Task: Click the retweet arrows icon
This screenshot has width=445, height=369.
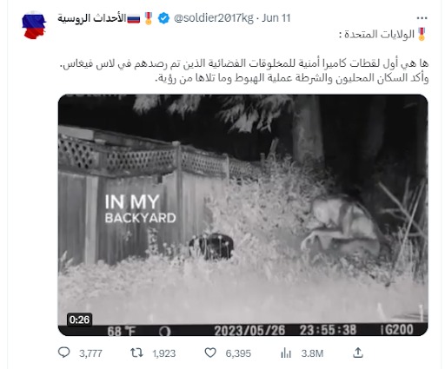Action: pos(136,353)
